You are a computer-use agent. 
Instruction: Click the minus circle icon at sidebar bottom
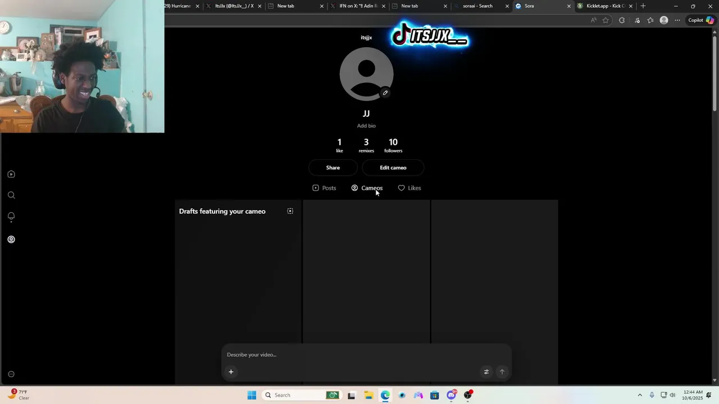pos(11,374)
